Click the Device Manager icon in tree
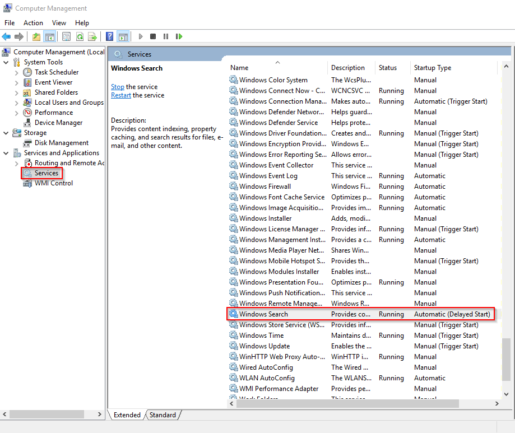 27,123
